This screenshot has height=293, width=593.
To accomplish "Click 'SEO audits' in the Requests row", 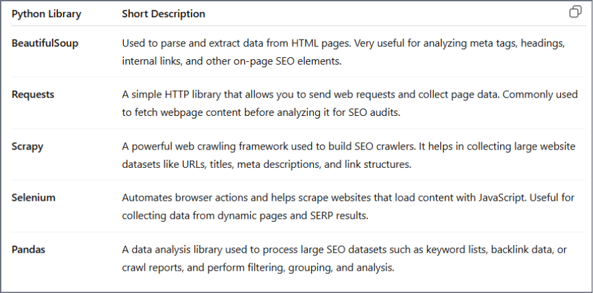I will pos(375,112).
